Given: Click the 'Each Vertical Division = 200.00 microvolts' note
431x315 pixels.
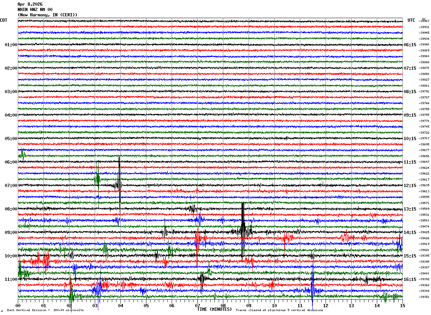Looking at the screenshot, I should (46, 310).
